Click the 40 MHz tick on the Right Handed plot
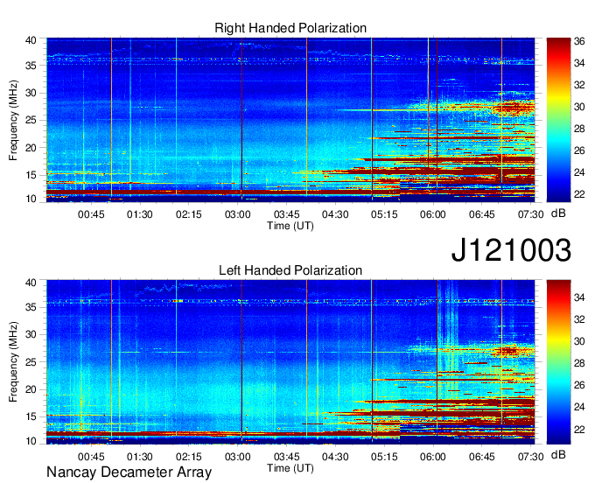Image resolution: width=595 pixels, height=483 pixels. coord(31,40)
